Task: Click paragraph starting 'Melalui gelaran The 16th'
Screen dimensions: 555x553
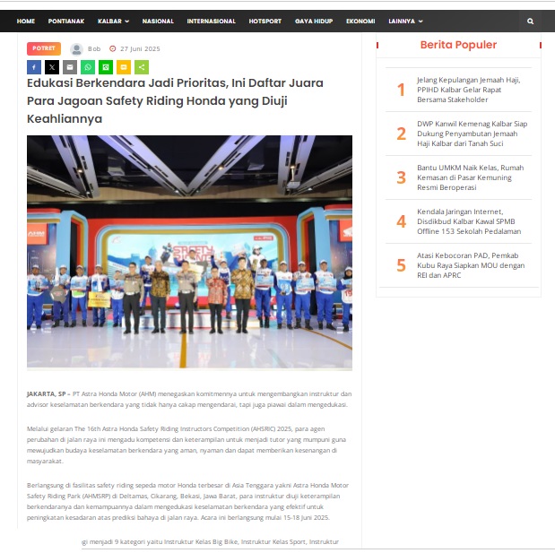Action: (x=186, y=445)
